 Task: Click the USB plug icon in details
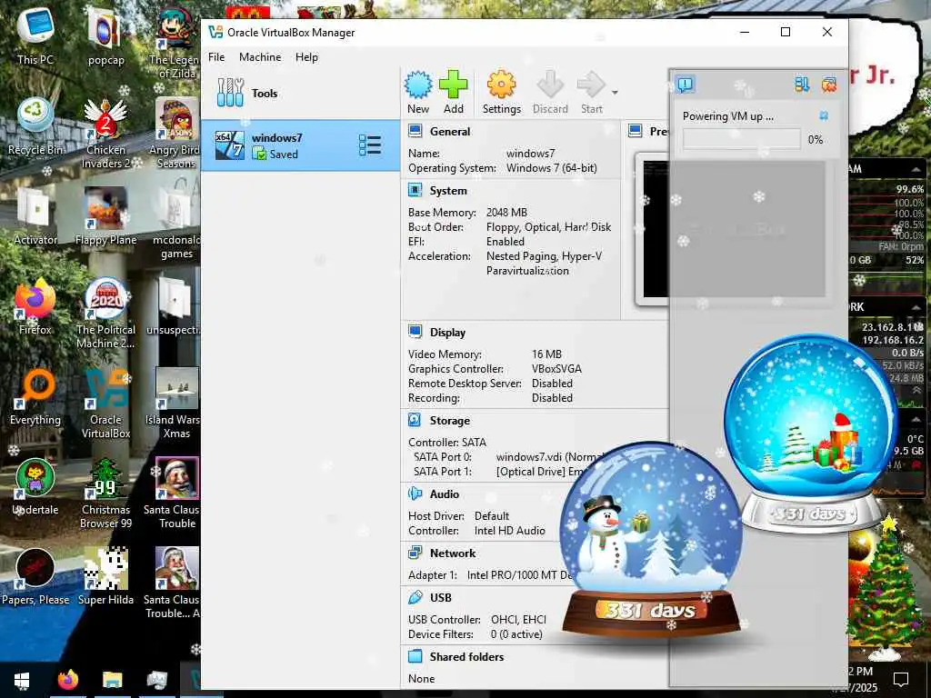pos(415,597)
